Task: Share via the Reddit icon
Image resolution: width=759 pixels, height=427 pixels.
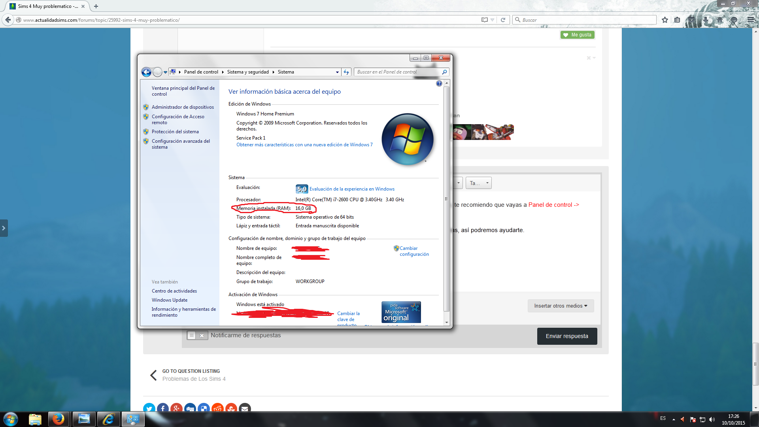Action: coord(217,408)
